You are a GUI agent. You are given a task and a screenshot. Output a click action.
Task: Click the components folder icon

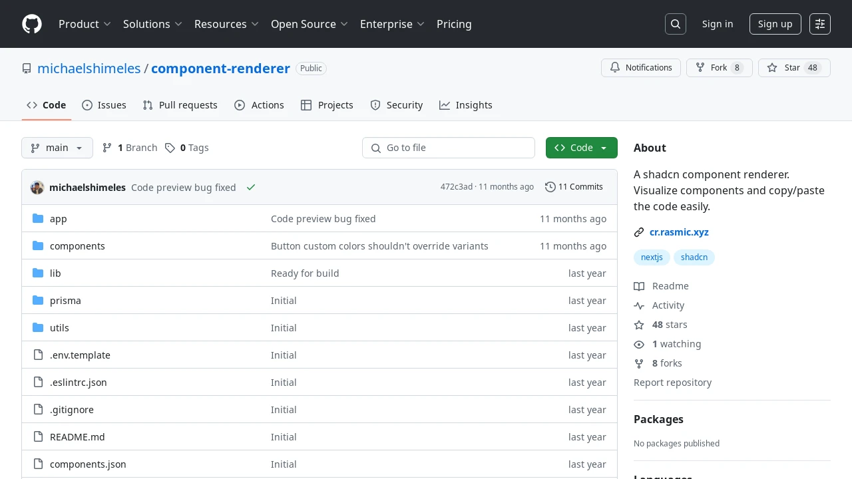click(38, 246)
